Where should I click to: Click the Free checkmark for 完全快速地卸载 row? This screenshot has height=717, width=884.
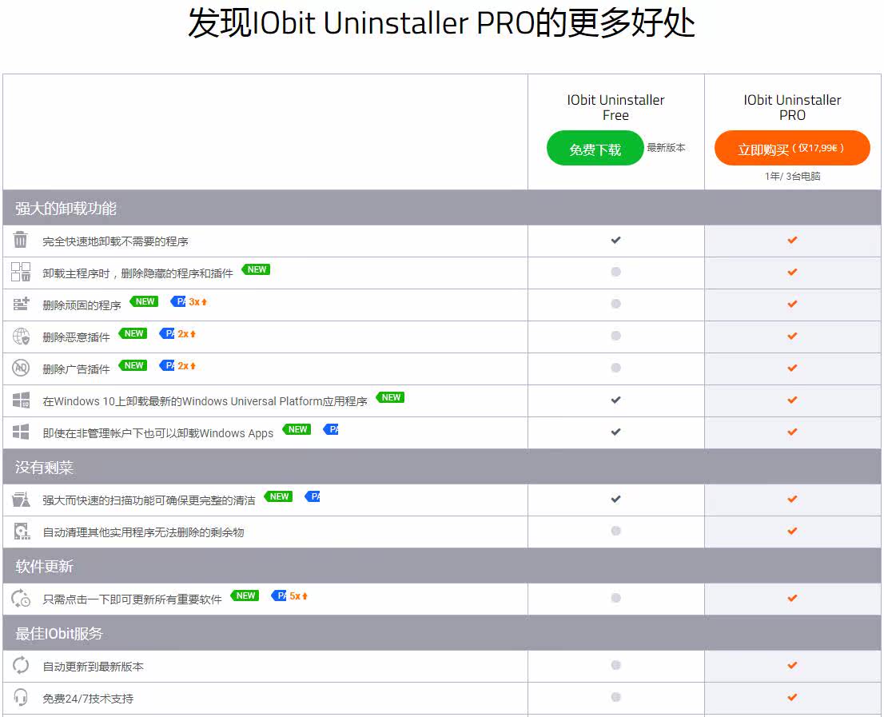click(x=615, y=240)
